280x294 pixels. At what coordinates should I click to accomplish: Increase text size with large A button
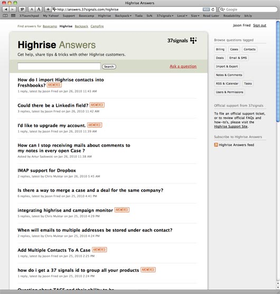coord(39,9)
